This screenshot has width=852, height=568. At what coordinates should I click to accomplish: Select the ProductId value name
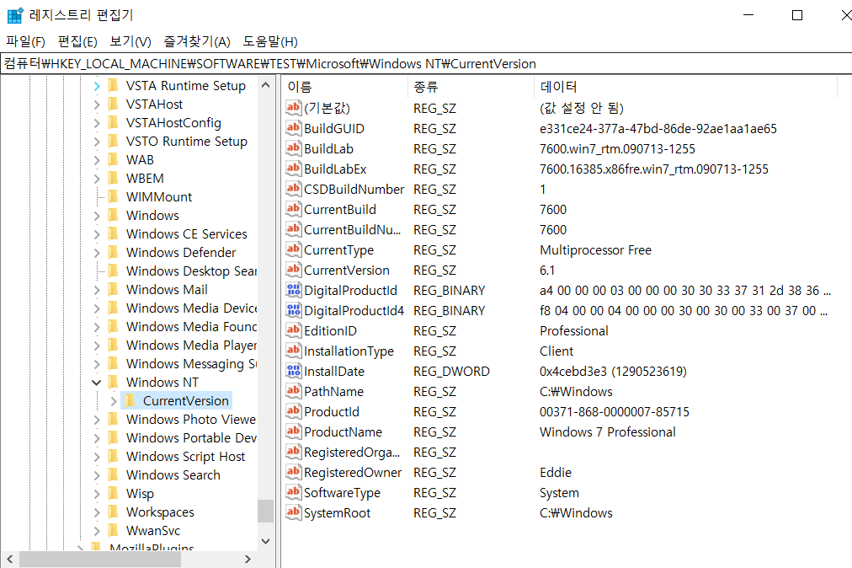pos(332,412)
